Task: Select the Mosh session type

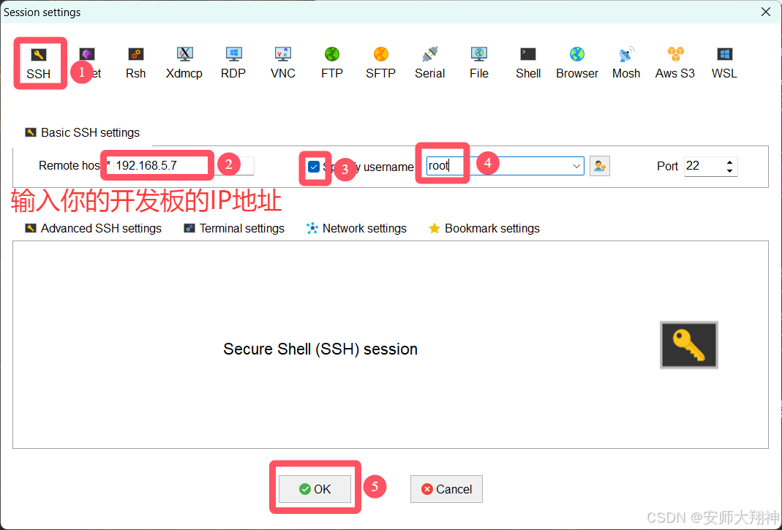Action: (626, 64)
